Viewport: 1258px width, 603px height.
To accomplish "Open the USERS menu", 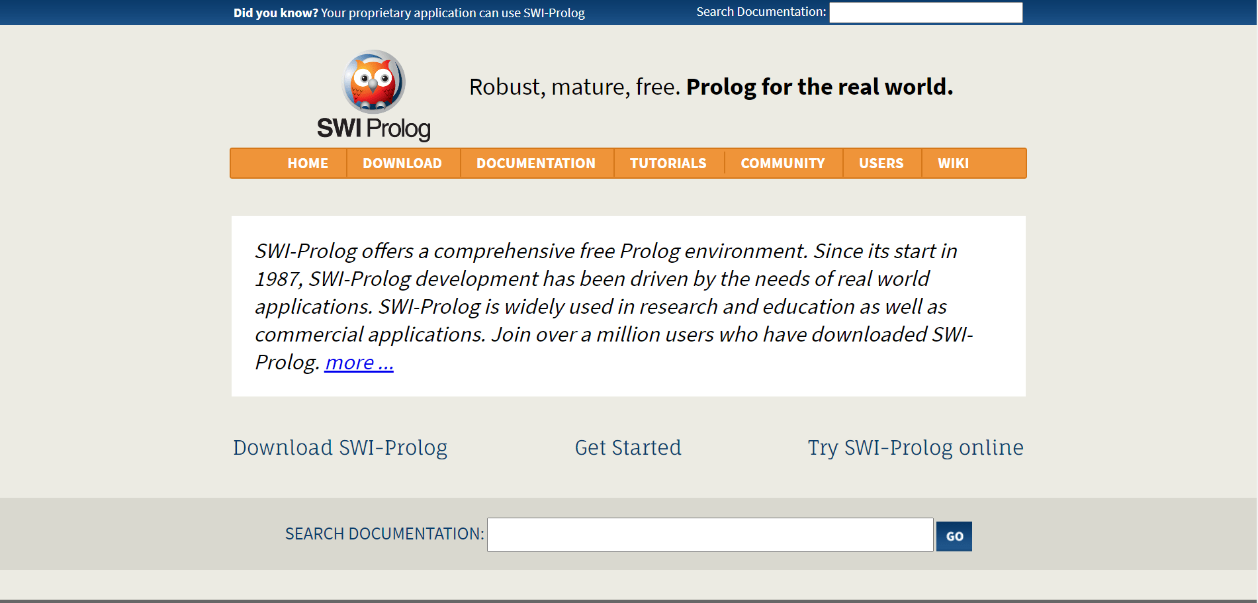I will [881, 163].
